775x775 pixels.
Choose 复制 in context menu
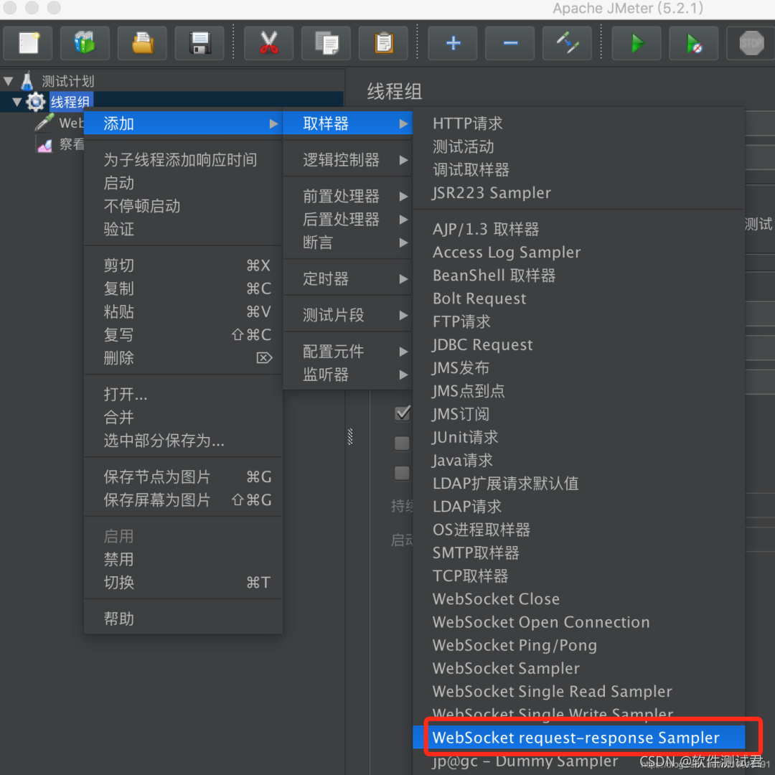click(x=183, y=288)
